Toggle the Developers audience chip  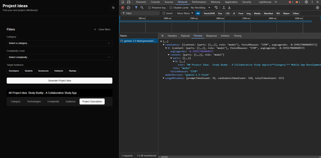tap(14, 71)
